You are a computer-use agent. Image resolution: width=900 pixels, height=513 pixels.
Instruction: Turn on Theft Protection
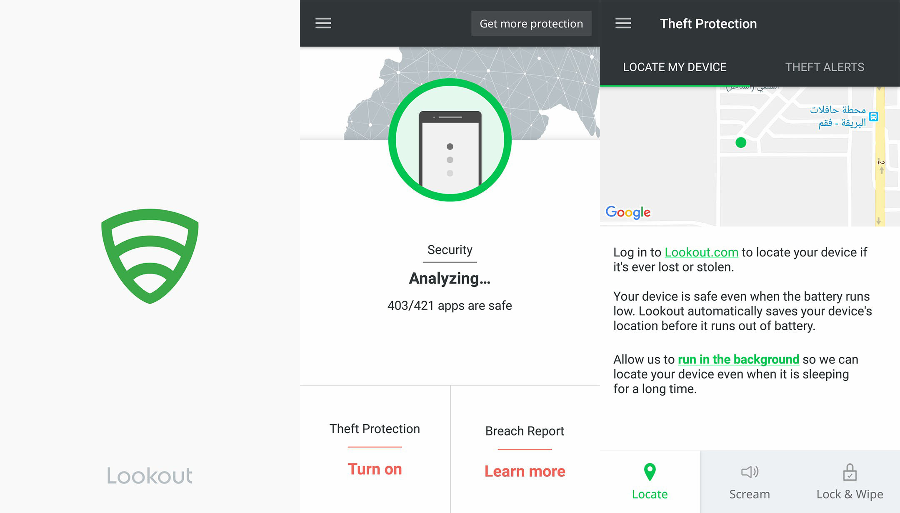pyautogui.click(x=375, y=469)
